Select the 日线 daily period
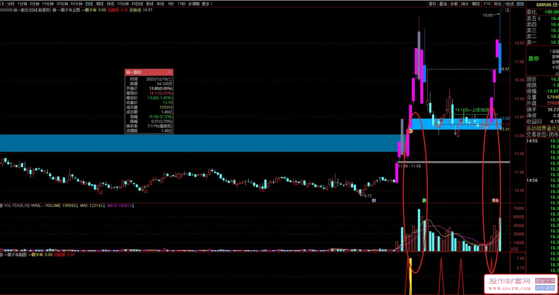Image resolution: width=559 pixels, height=295 pixels. (x=89, y=4)
